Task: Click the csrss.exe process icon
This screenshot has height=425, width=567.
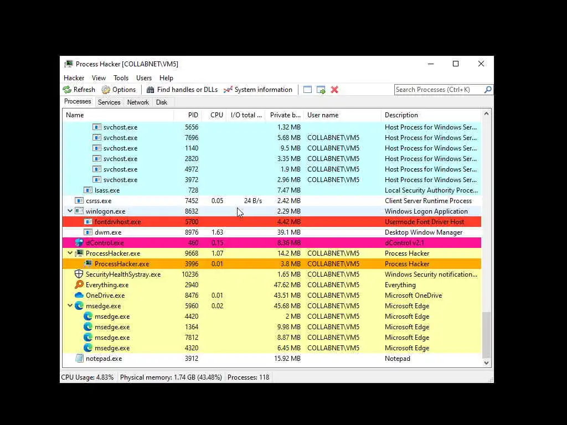Action: [79, 200]
